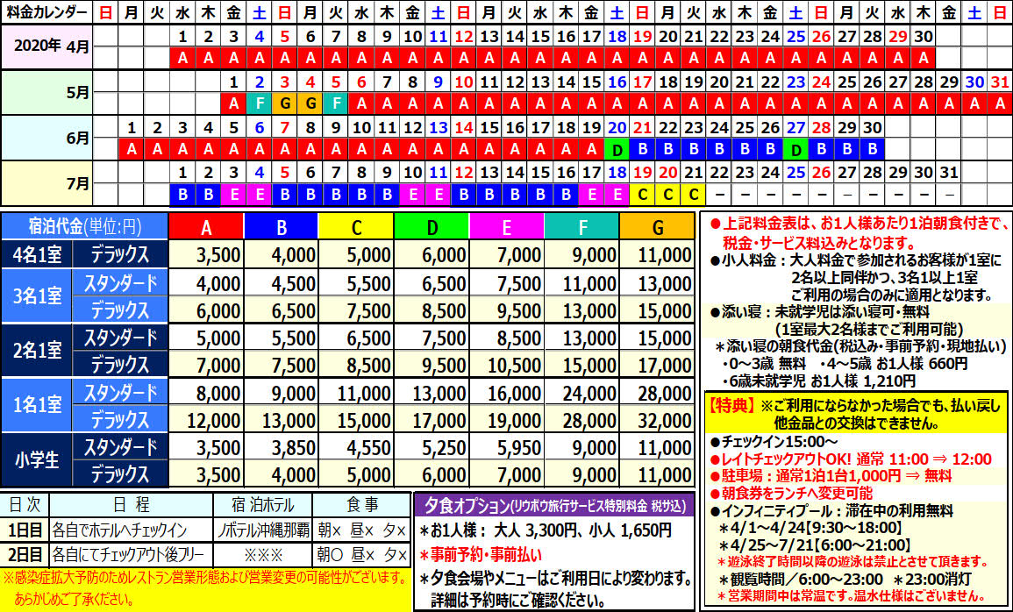
Task: Click the 料金カレンダー header cell
Action: [46, 12]
